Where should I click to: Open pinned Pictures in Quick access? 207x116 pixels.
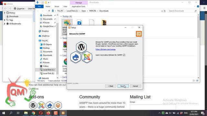tap(46, 23)
